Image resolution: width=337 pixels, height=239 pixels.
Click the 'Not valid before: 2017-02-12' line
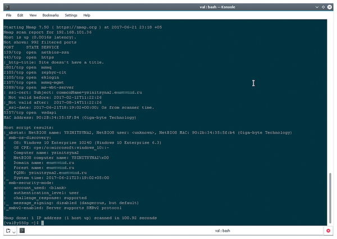point(55,98)
